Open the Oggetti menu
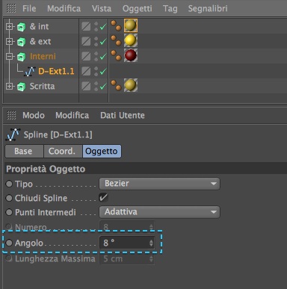 tap(138, 8)
